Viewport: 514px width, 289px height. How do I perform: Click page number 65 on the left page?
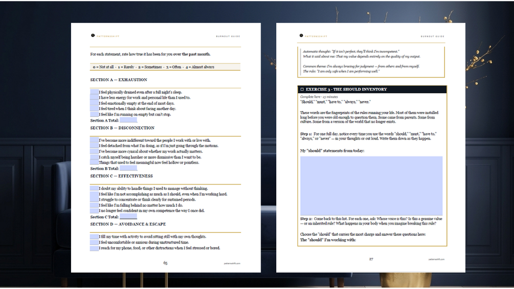(x=165, y=263)
